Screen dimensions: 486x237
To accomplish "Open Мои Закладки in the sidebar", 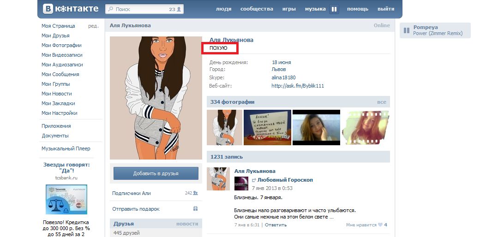I will click(58, 103).
